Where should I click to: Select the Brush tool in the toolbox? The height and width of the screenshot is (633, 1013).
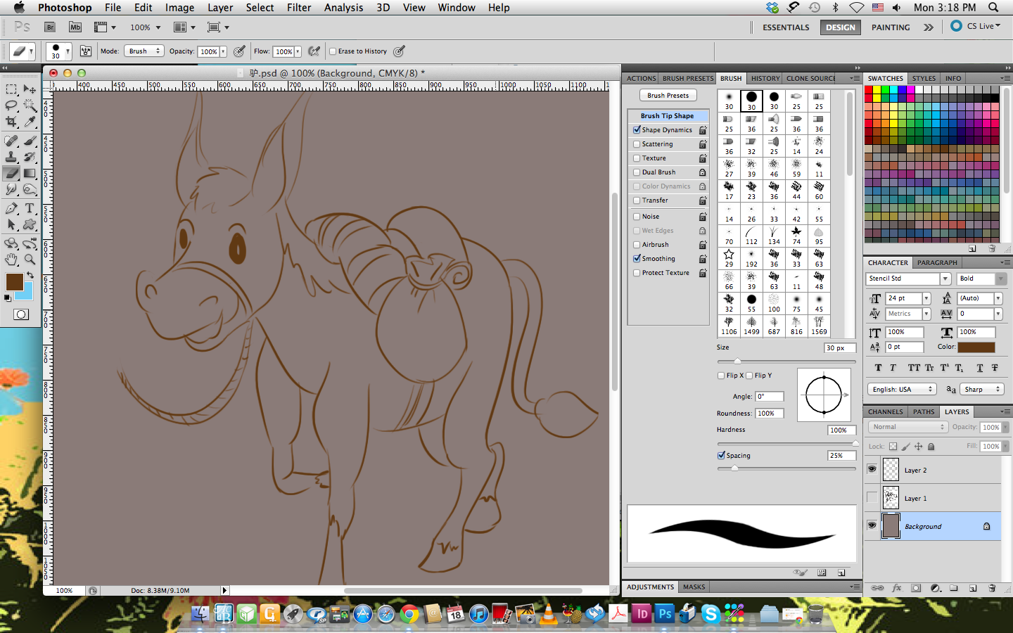(x=30, y=141)
